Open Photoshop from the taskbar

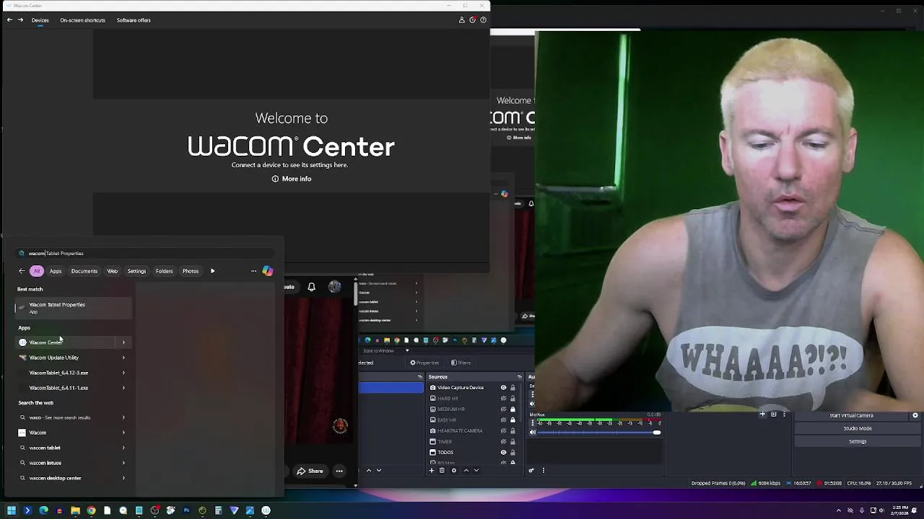pyautogui.click(x=186, y=510)
